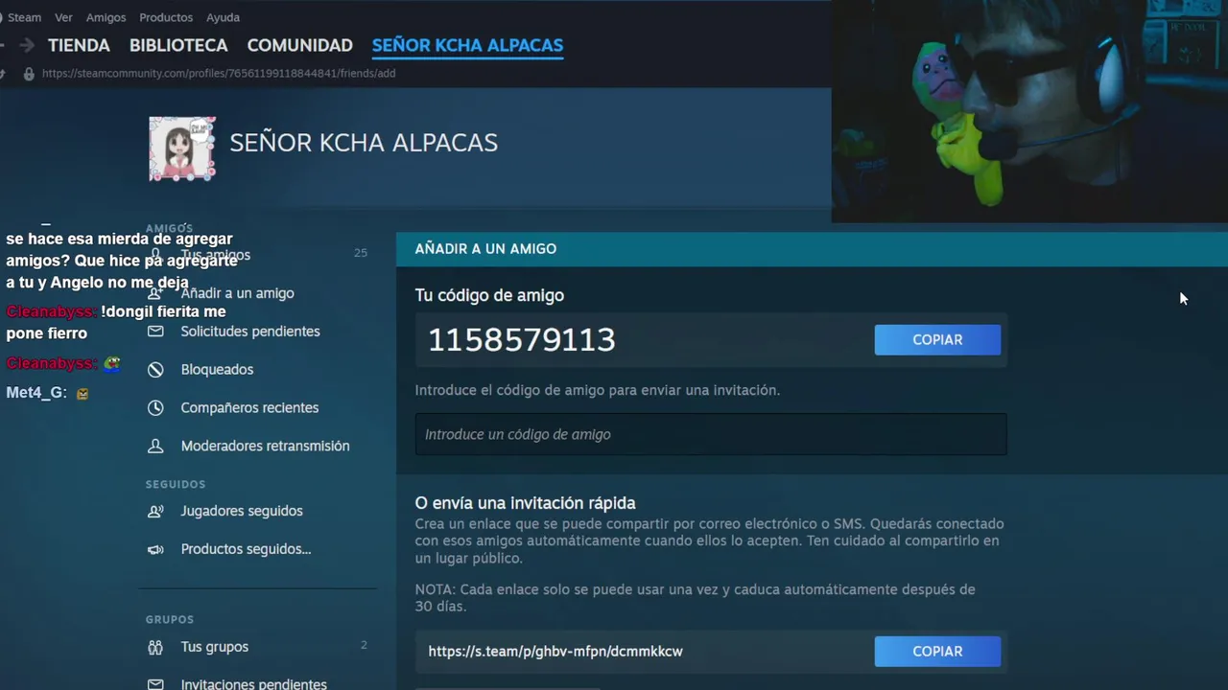Click the friends count 25
Screen dimensions: 1228x690
[x=361, y=253]
